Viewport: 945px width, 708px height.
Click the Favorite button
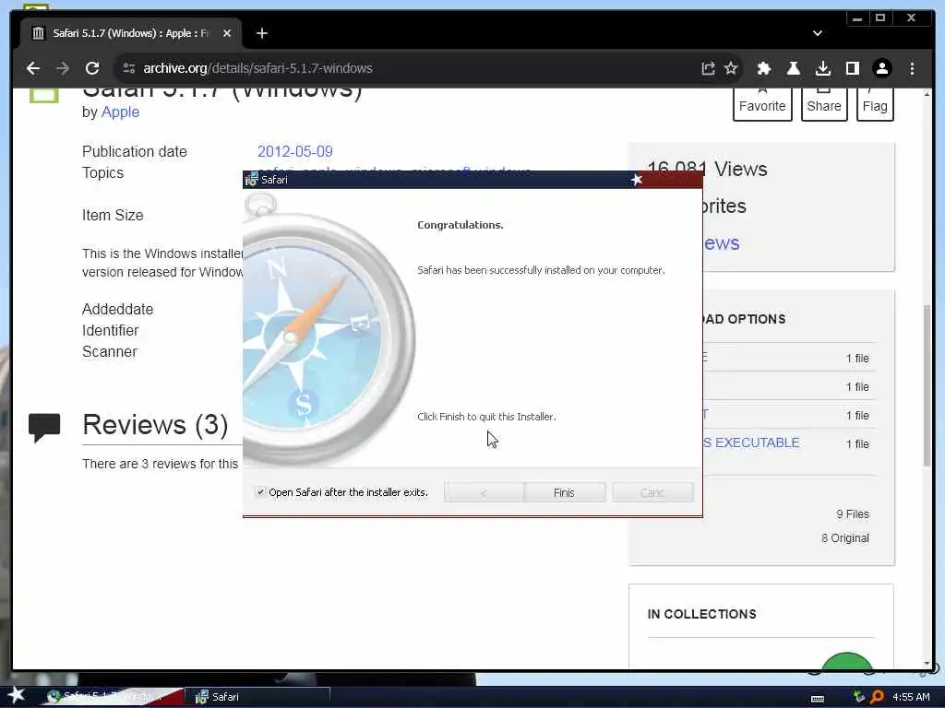pyautogui.click(x=762, y=103)
